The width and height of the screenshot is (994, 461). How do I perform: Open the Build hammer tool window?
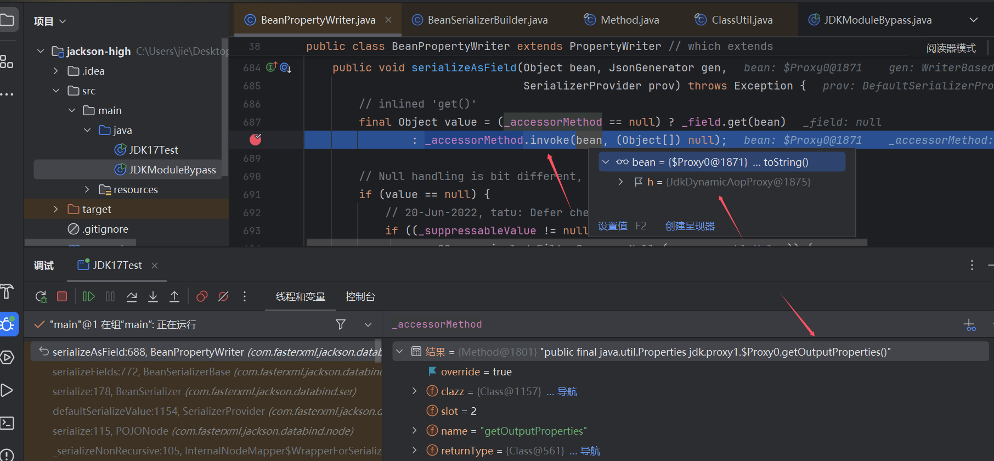7,291
